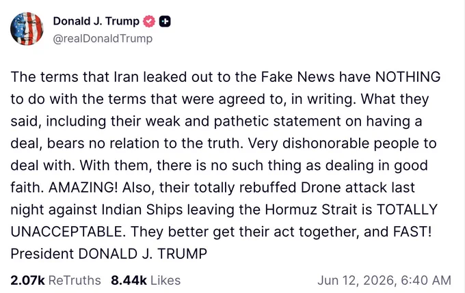Click the word UNACCEPTABLE in the post
465x293 pixels.
click(x=68, y=232)
